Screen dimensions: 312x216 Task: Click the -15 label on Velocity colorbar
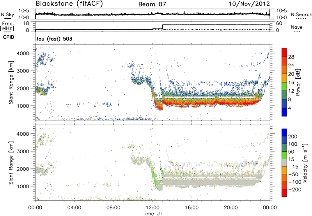coord(293,166)
